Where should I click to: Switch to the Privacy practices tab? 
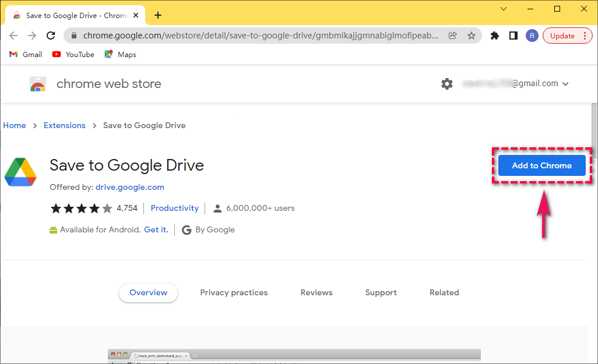coord(234,292)
